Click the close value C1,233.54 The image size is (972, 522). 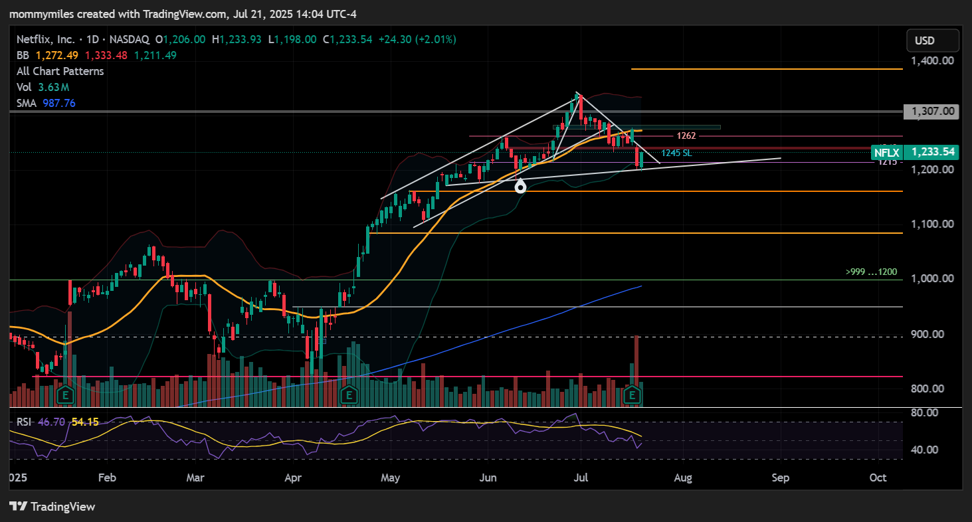(347, 39)
